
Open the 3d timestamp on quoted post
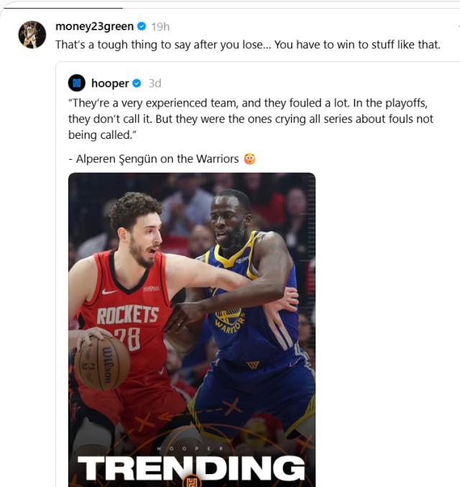(155, 83)
